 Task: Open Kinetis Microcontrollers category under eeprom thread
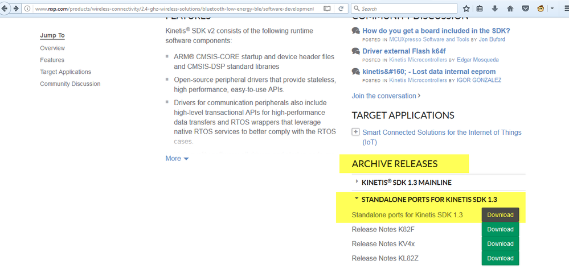[418, 80]
